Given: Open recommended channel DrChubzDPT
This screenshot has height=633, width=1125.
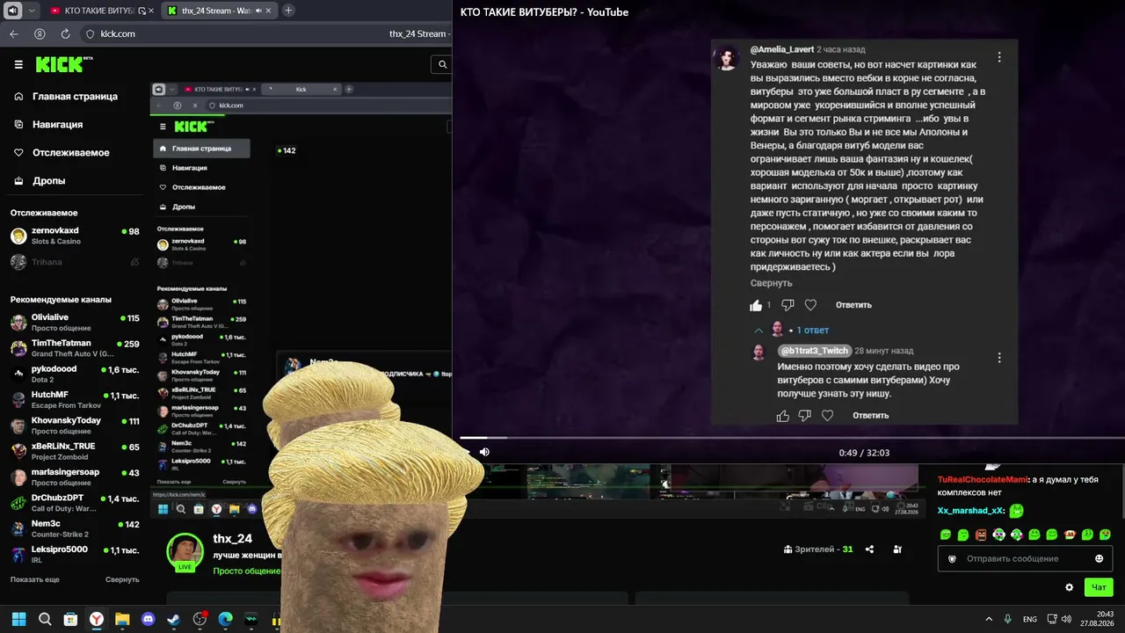Looking at the screenshot, I should [75, 502].
